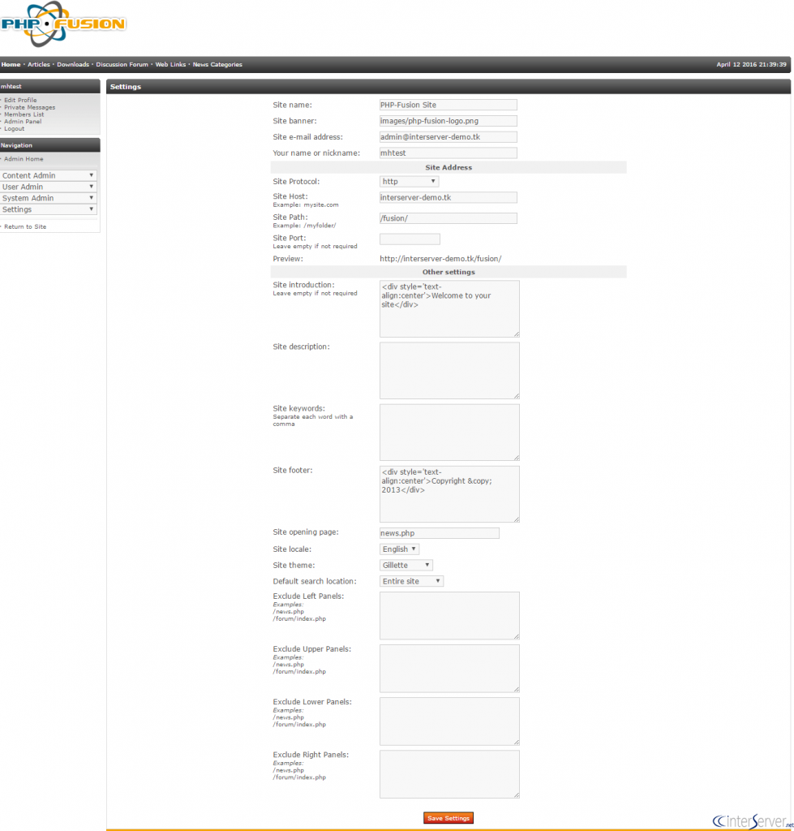Focus the Site banner field
Image resolution: width=794 pixels, height=831 pixels.
[449, 121]
